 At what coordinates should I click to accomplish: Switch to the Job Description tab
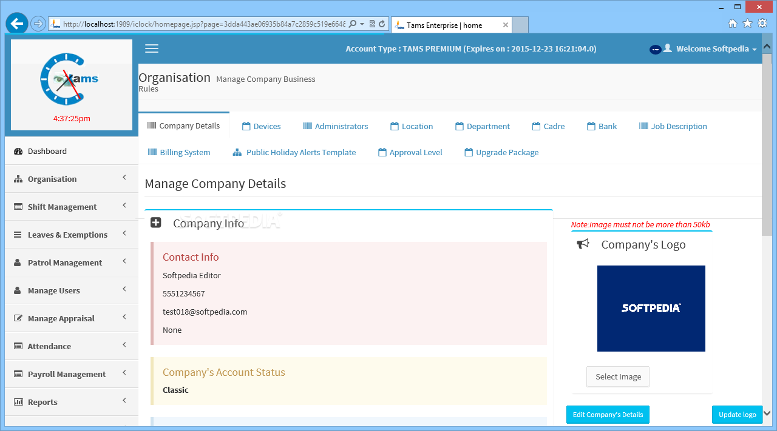(673, 126)
